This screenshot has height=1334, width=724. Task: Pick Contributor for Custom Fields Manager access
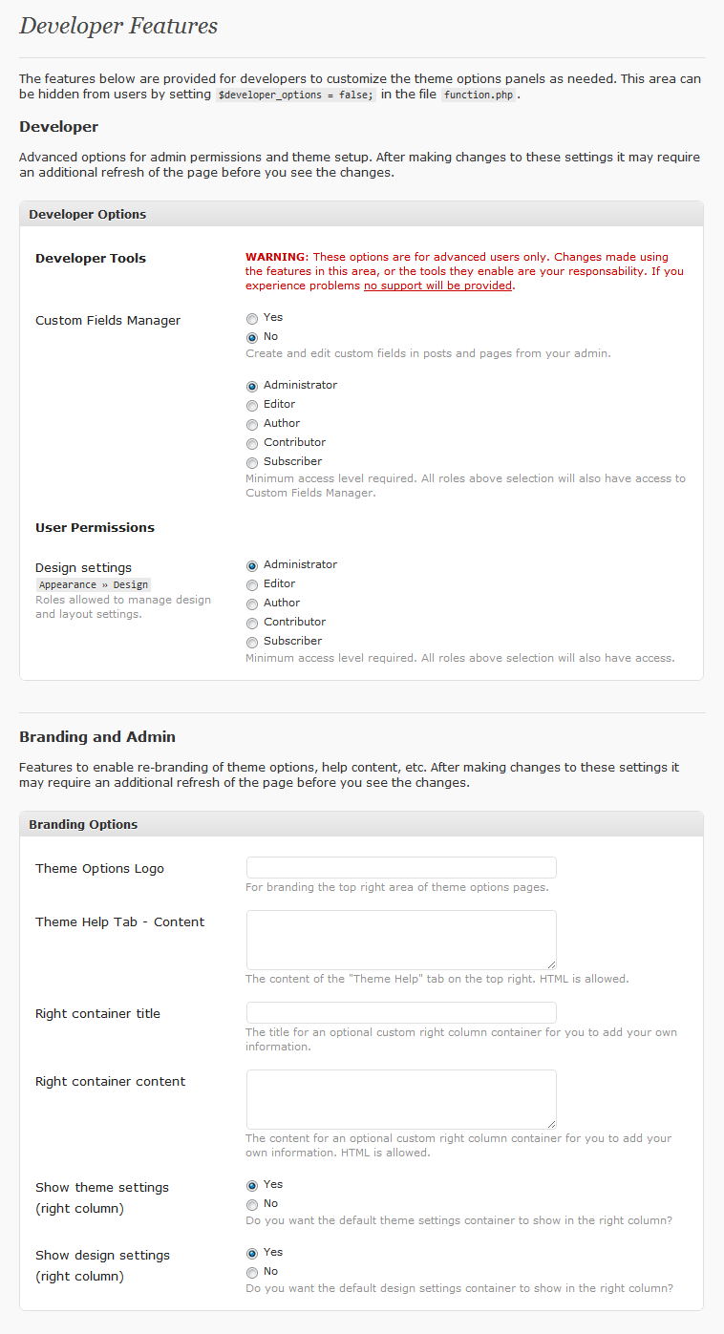coord(252,443)
